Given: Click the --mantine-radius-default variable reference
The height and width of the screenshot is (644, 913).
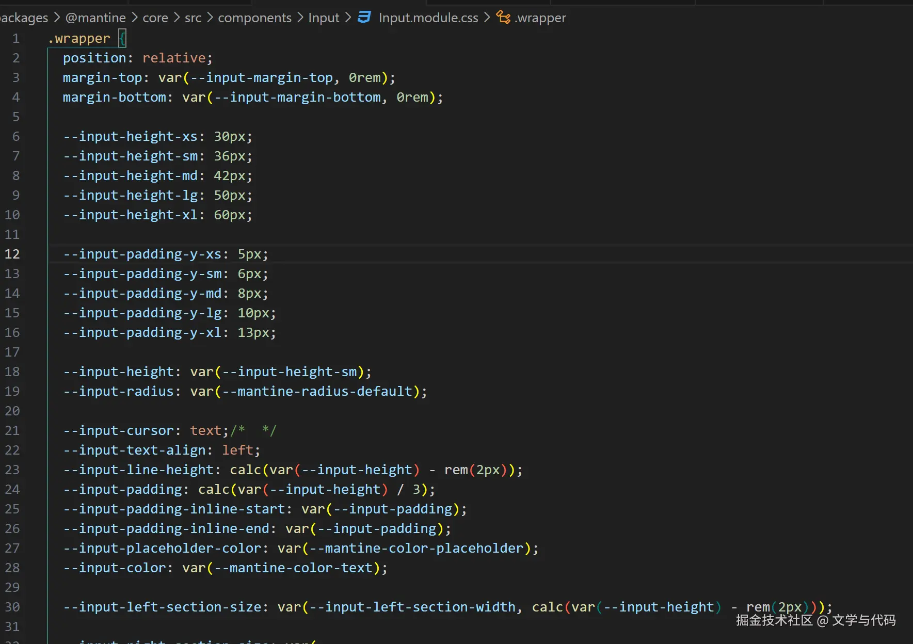Looking at the screenshot, I should point(325,391).
